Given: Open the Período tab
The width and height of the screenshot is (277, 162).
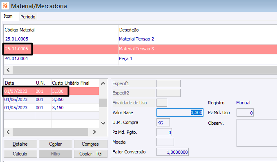Looking at the screenshot, I should (x=28, y=17).
